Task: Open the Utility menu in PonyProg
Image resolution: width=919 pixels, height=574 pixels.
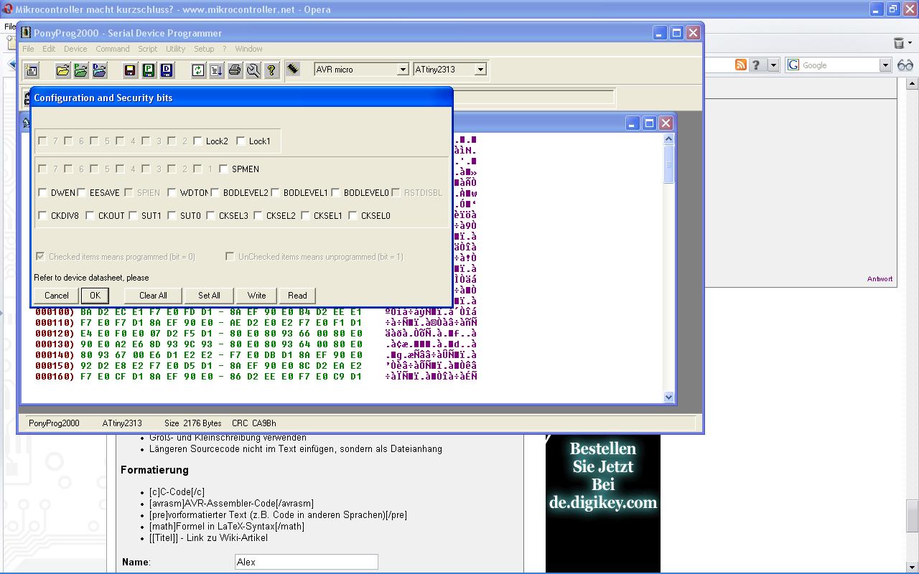Action: tap(176, 49)
